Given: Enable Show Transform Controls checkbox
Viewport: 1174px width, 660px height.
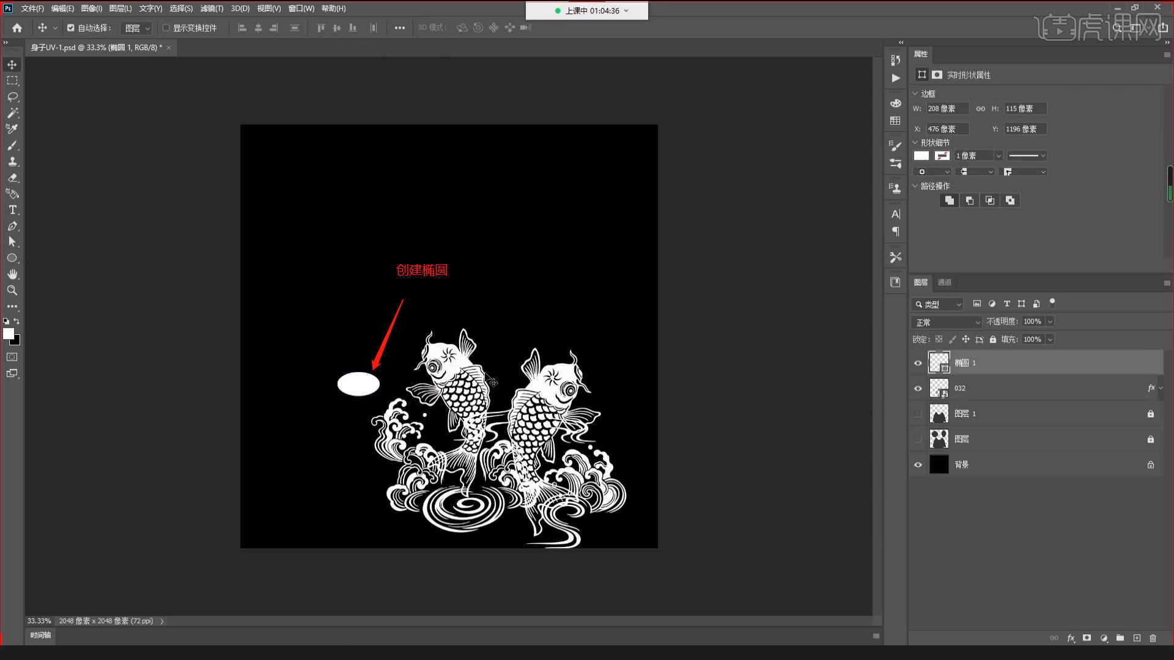Looking at the screenshot, I should (x=166, y=28).
